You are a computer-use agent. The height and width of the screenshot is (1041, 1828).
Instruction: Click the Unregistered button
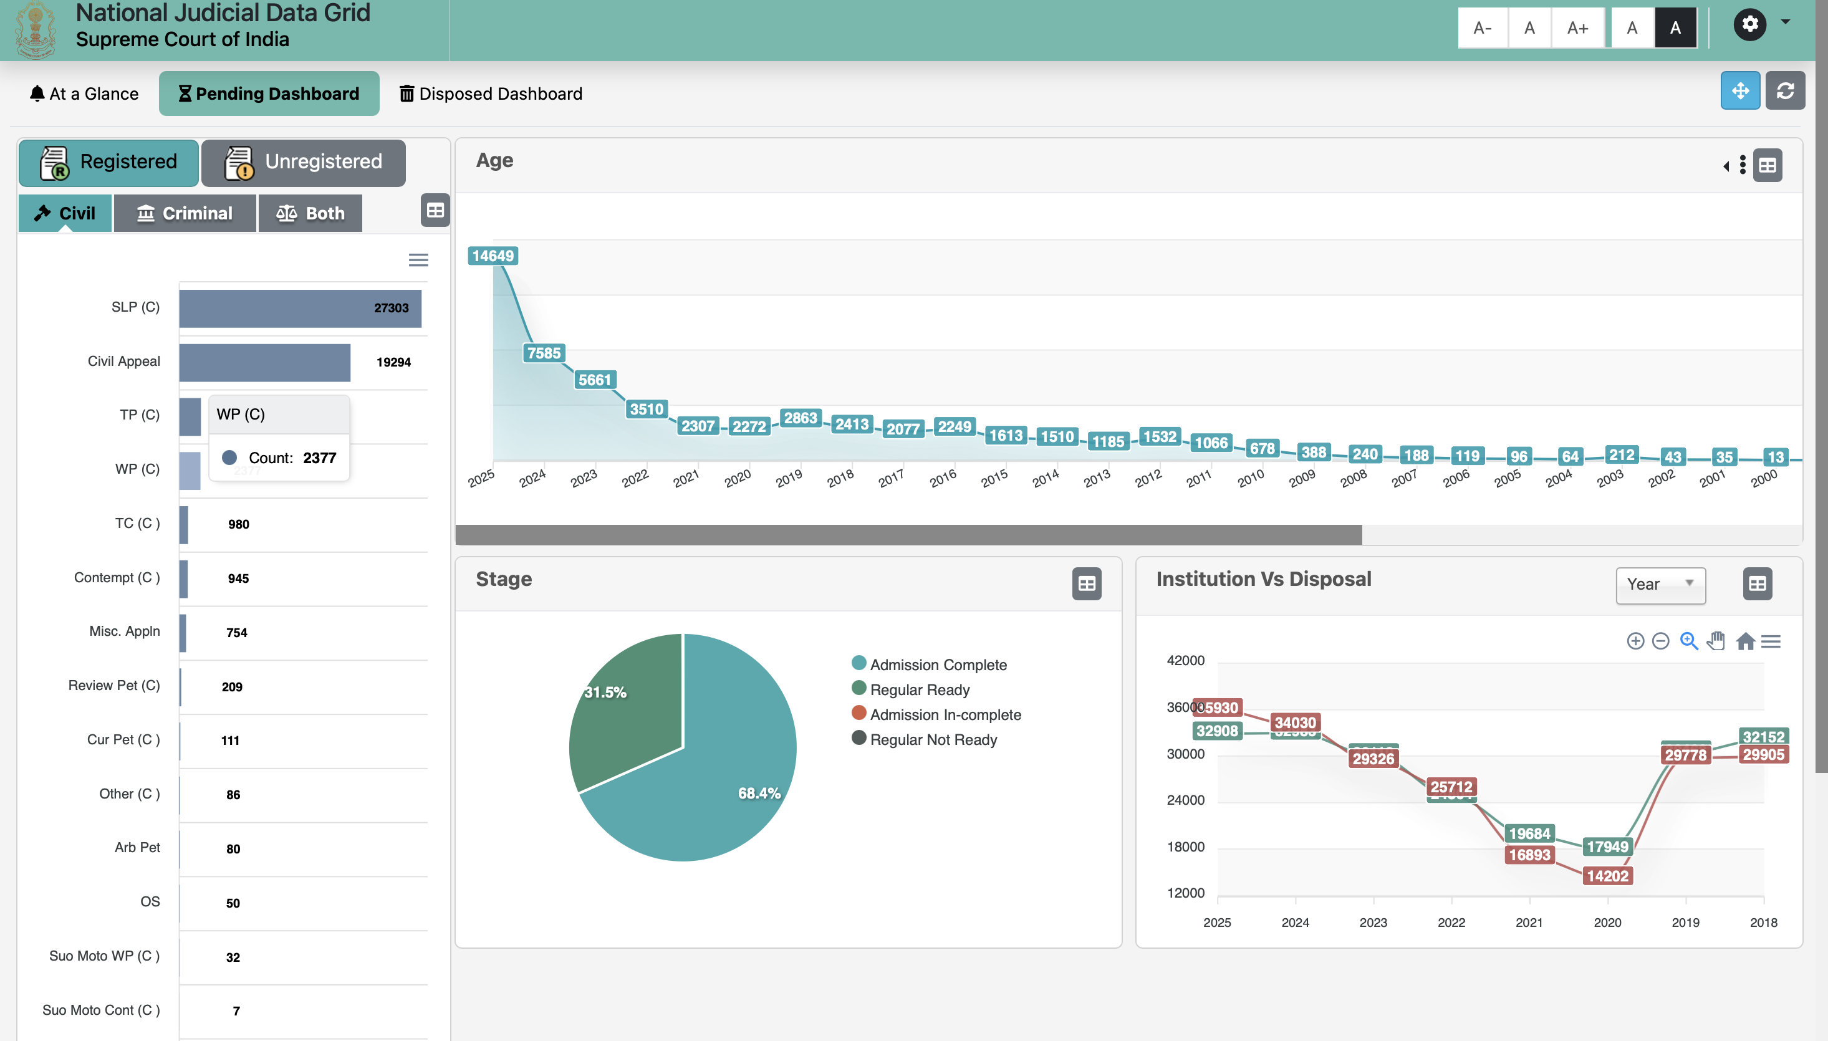tap(303, 161)
